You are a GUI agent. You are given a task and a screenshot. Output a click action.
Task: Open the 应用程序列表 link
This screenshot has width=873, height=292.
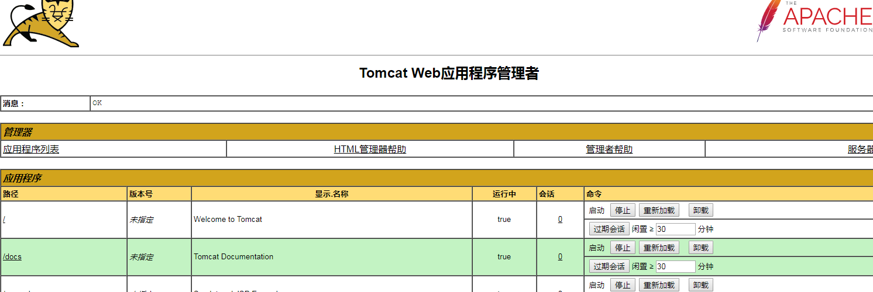pos(31,149)
